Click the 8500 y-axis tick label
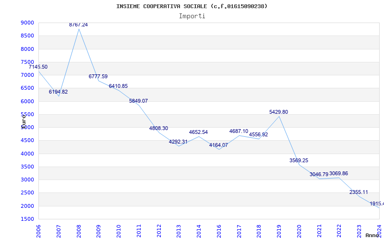 point(28,36)
